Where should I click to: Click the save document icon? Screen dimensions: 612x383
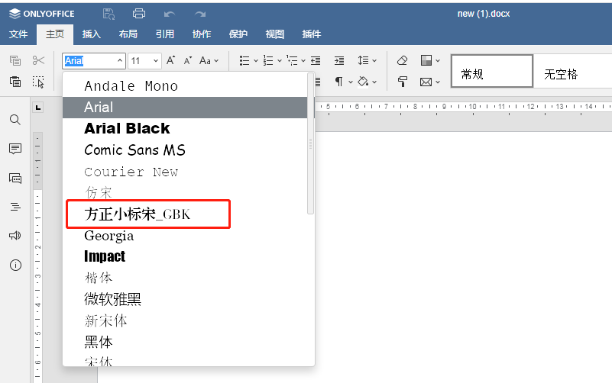108,14
